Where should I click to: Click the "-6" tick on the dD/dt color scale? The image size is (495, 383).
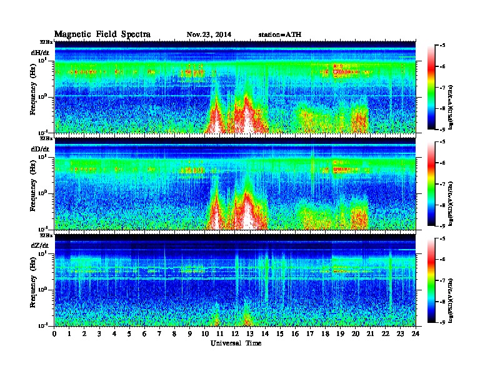click(x=442, y=163)
